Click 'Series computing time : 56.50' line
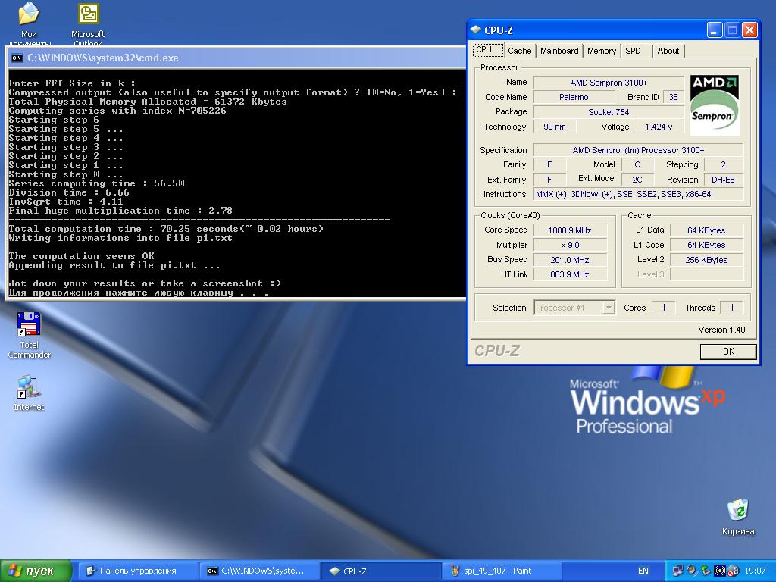 tap(97, 183)
